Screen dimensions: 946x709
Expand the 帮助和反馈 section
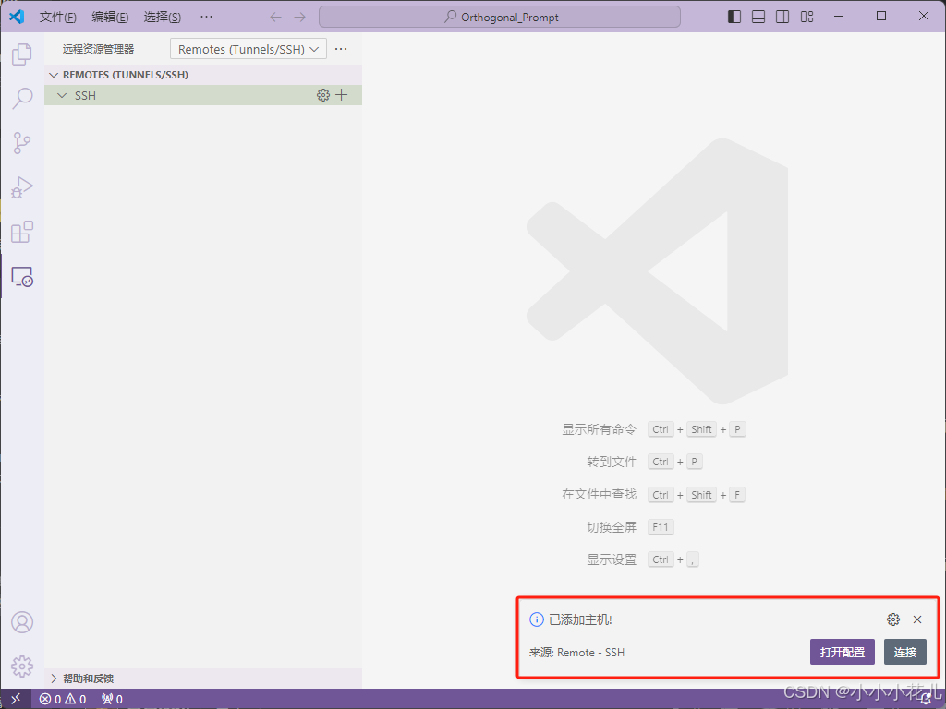coord(202,679)
